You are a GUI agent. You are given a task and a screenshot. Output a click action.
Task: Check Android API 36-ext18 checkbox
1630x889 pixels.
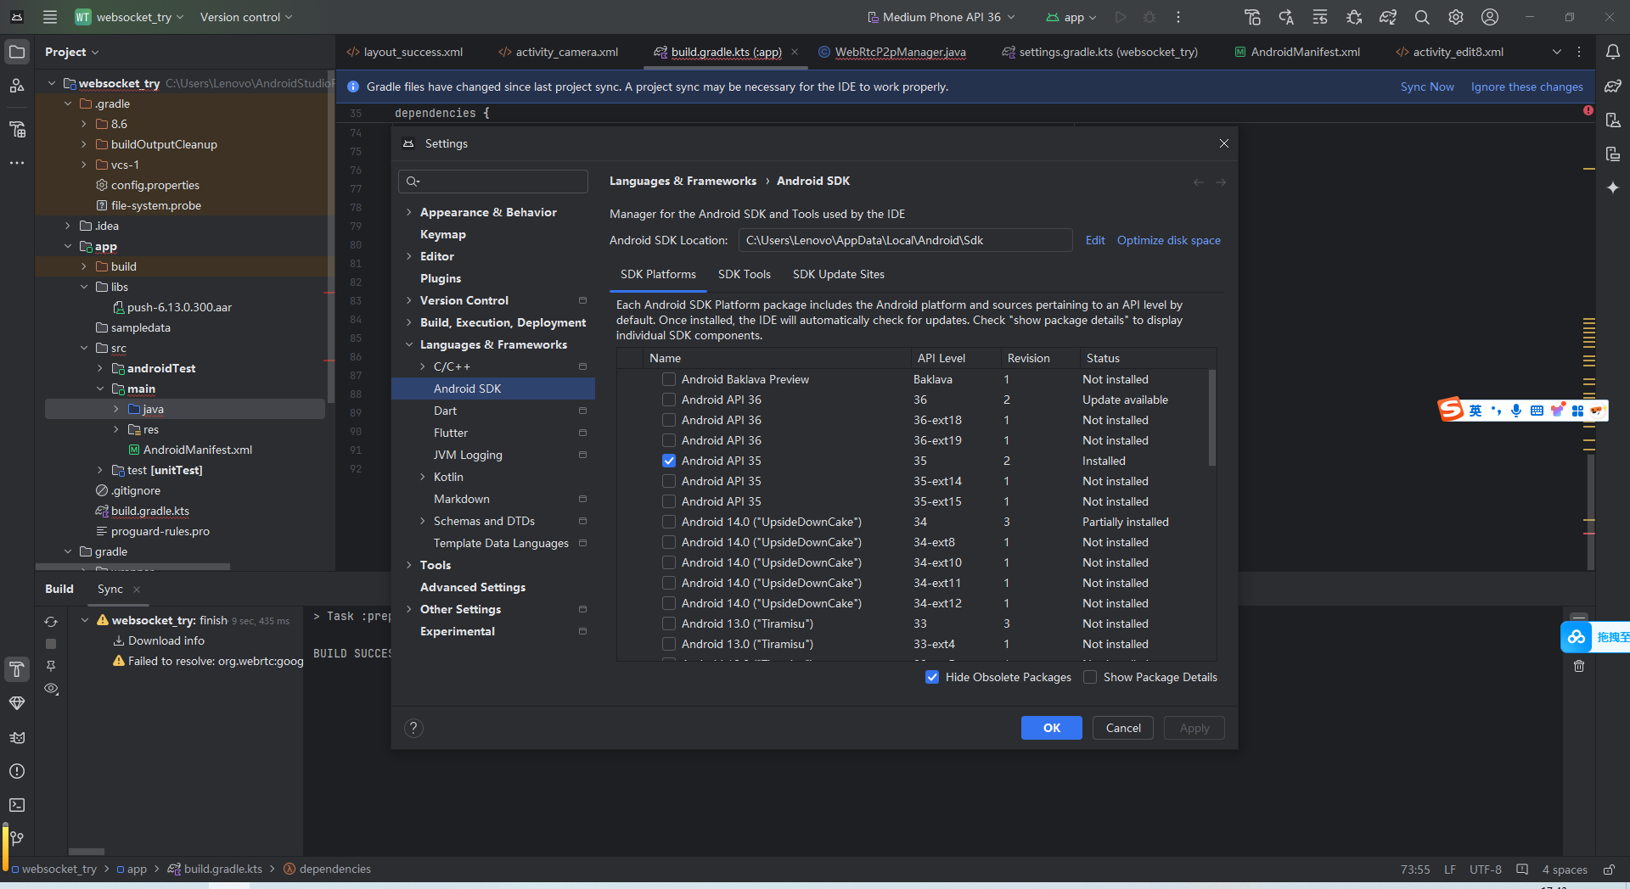669,420
